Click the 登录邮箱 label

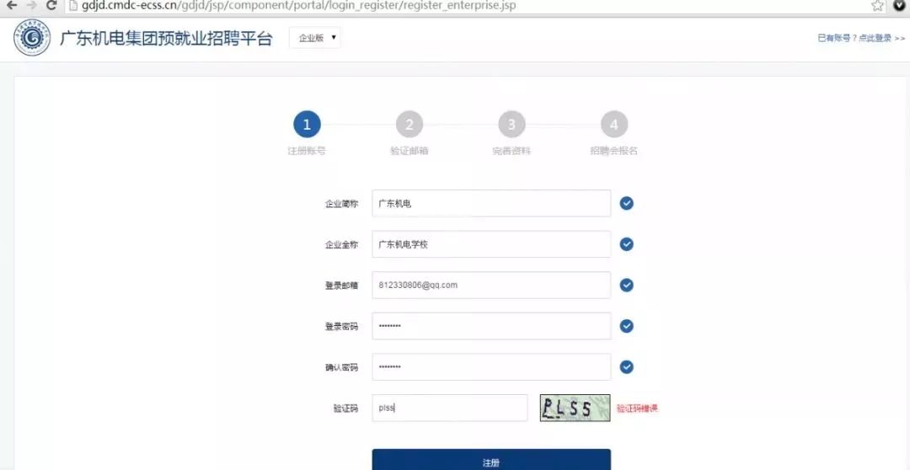pyautogui.click(x=341, y=286)
